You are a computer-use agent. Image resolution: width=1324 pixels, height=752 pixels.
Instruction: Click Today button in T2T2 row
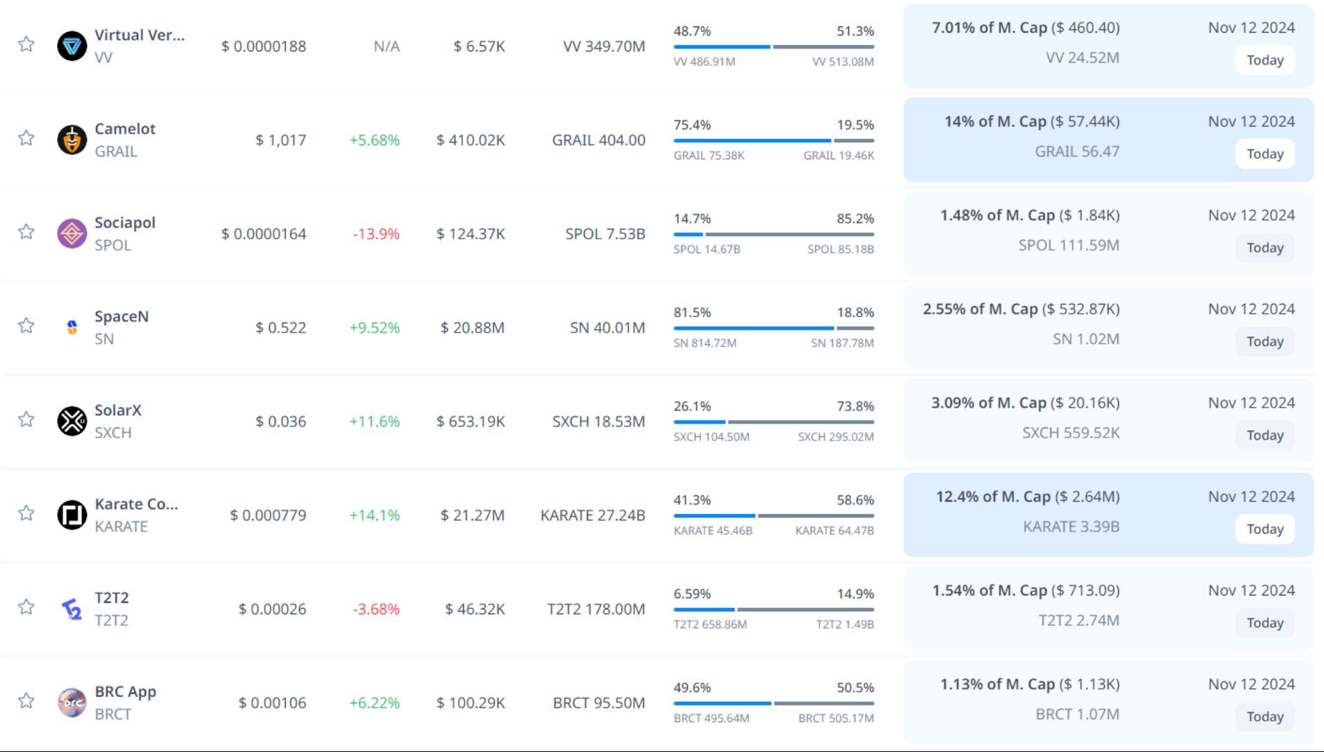click(x=1264, y=623)
